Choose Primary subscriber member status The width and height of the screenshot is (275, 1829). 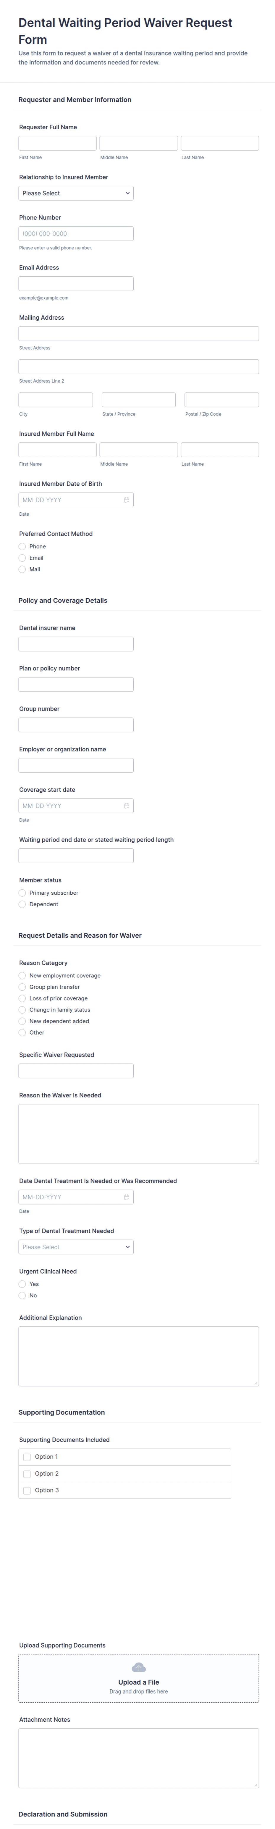click(x=23, y=893)
